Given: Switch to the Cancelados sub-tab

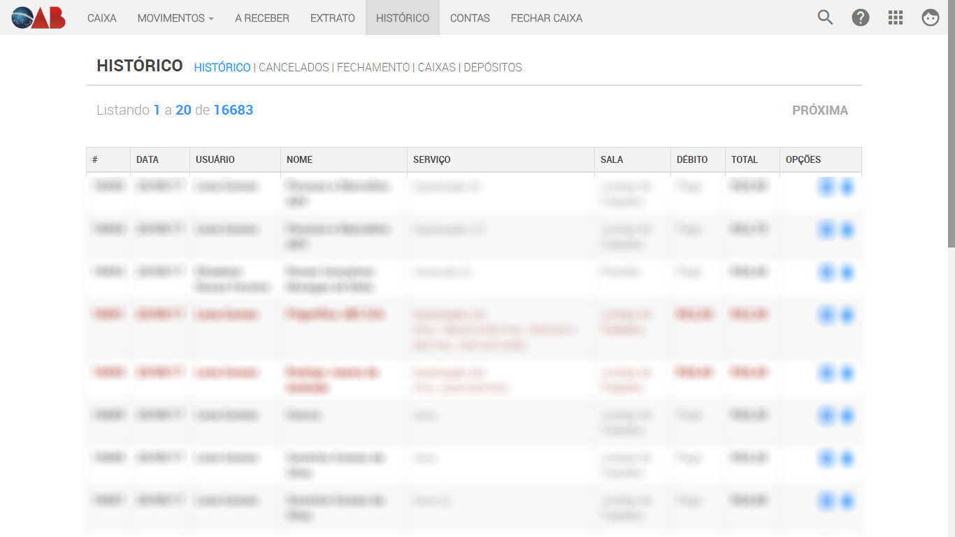Looking at the screenshot, I should 294,68.
